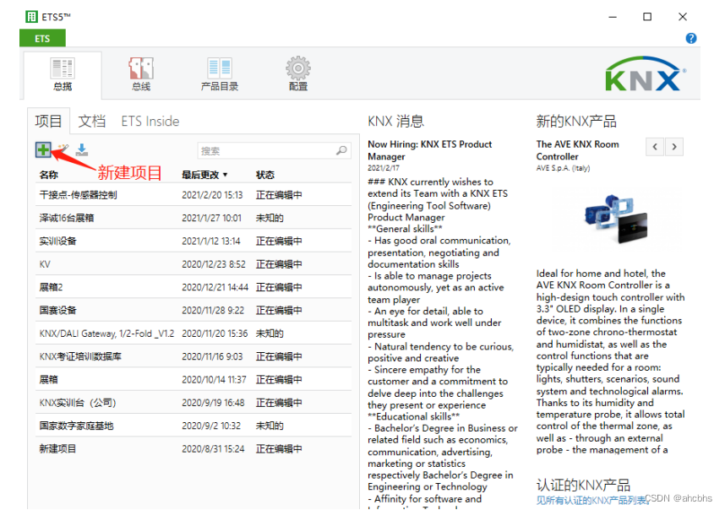
Task: Sort projects by 状态 column header
Action: 265,175
